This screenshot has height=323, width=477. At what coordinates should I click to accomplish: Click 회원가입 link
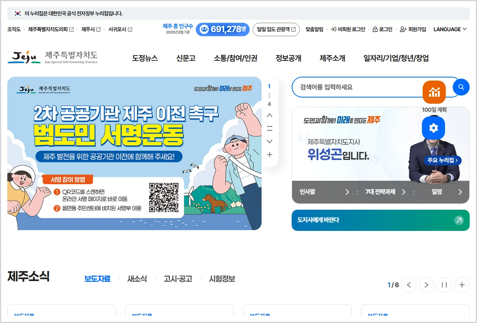click(x=413, y=29)
